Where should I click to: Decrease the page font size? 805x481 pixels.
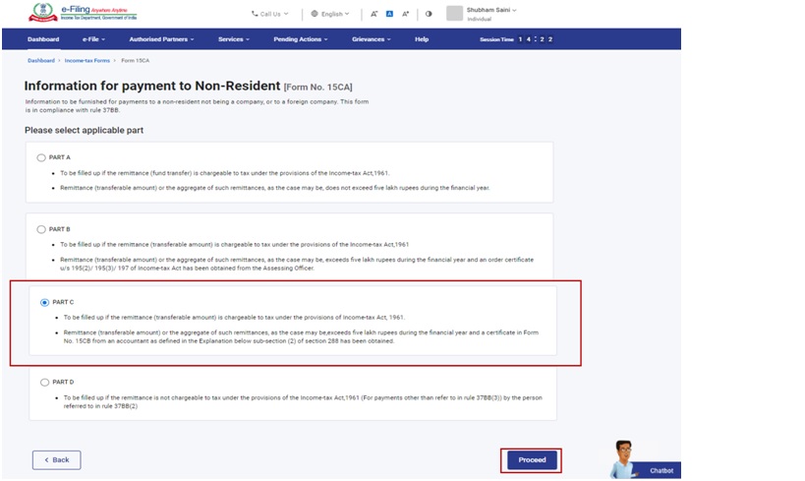(374, 14)
